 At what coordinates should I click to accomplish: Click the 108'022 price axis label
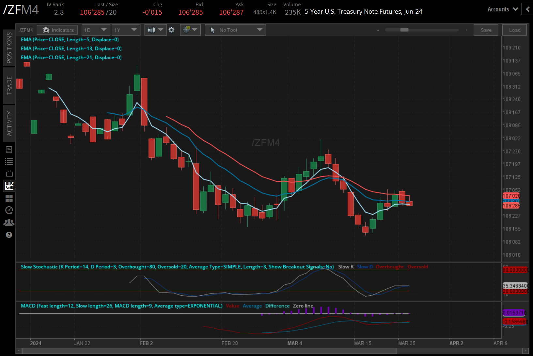[511, 138]
